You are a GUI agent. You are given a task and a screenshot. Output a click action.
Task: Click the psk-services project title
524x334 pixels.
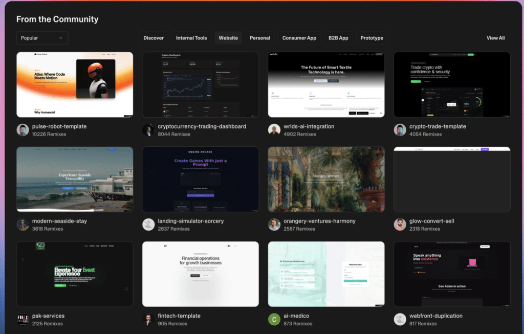(x=48, y=316)
